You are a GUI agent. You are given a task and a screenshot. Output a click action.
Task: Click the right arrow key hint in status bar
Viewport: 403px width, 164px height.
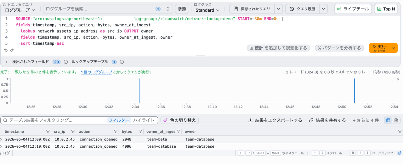248,153
